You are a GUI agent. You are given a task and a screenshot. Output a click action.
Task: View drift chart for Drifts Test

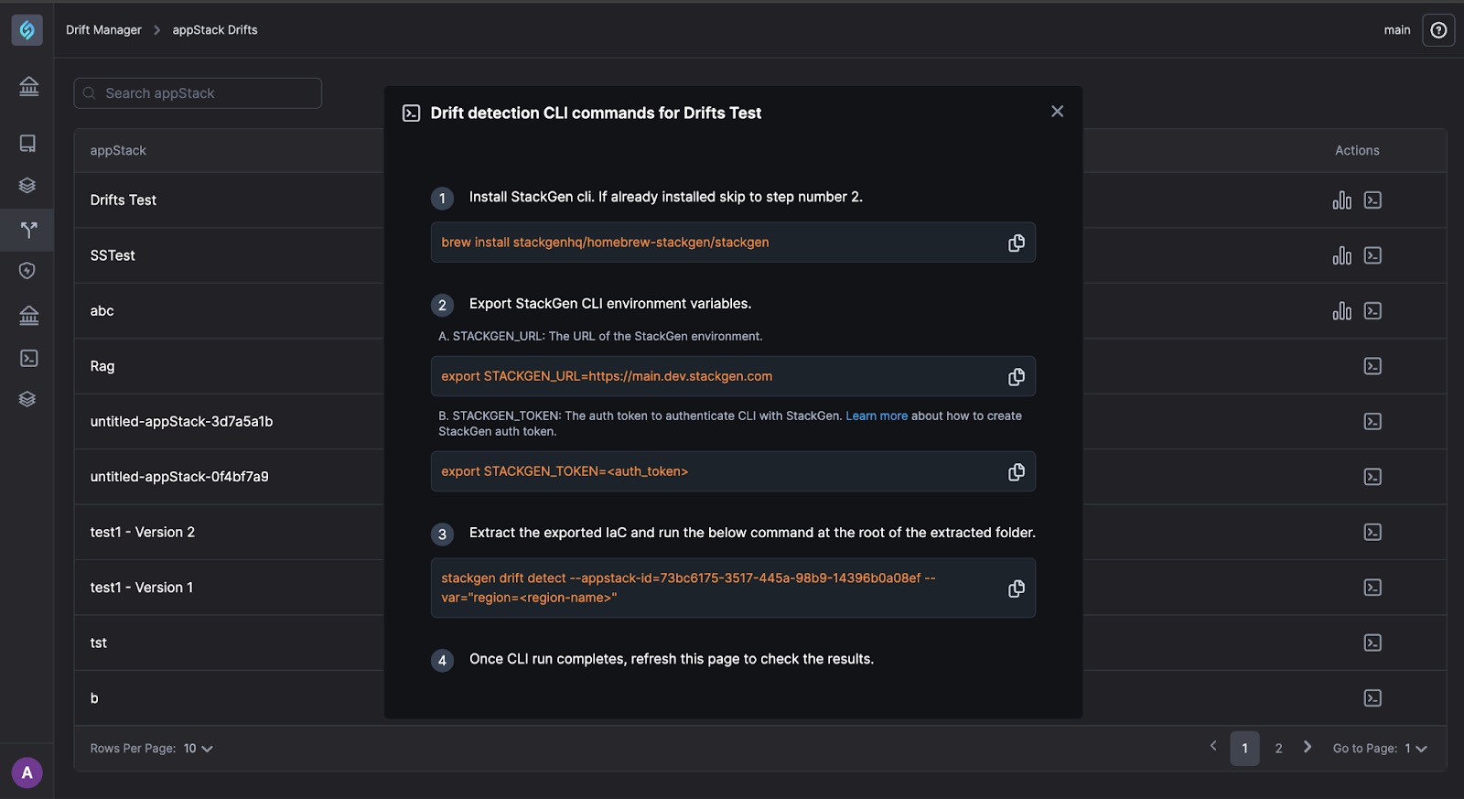point(1341,200)
